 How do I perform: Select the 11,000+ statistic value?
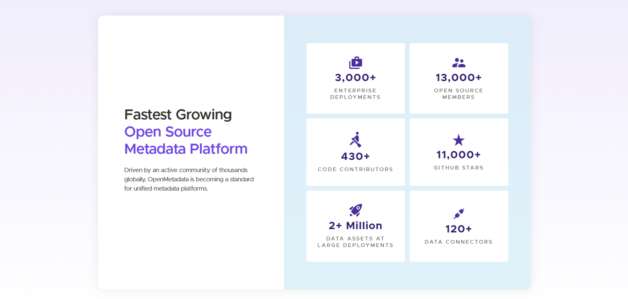point(458,155)
